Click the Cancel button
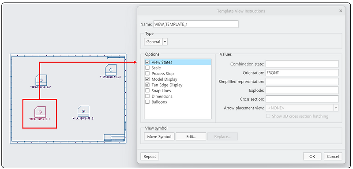Image resolution: width=353 pixels, height=169 pixels. coord(333,157)
